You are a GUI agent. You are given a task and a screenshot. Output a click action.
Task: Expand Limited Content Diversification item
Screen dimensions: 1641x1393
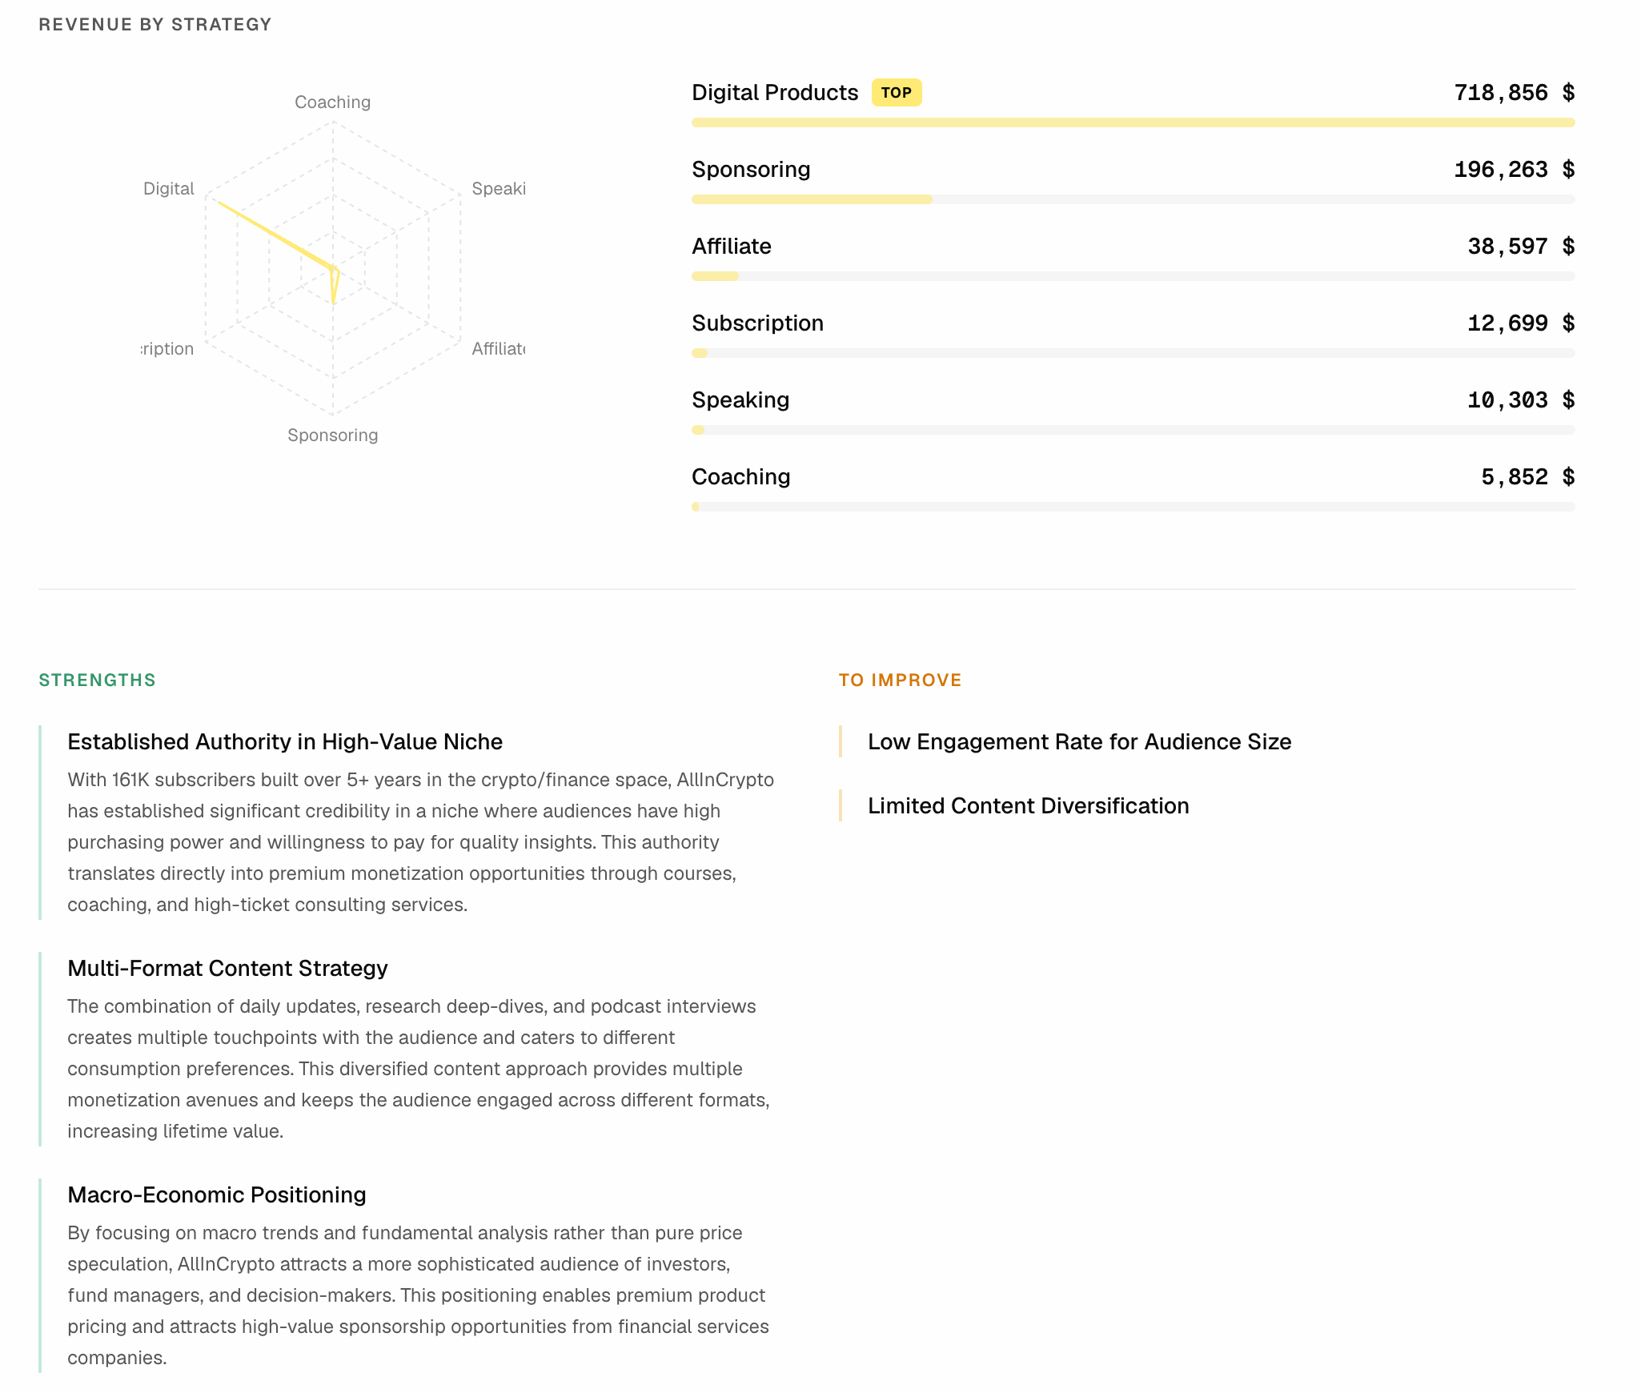[1028, 806]
